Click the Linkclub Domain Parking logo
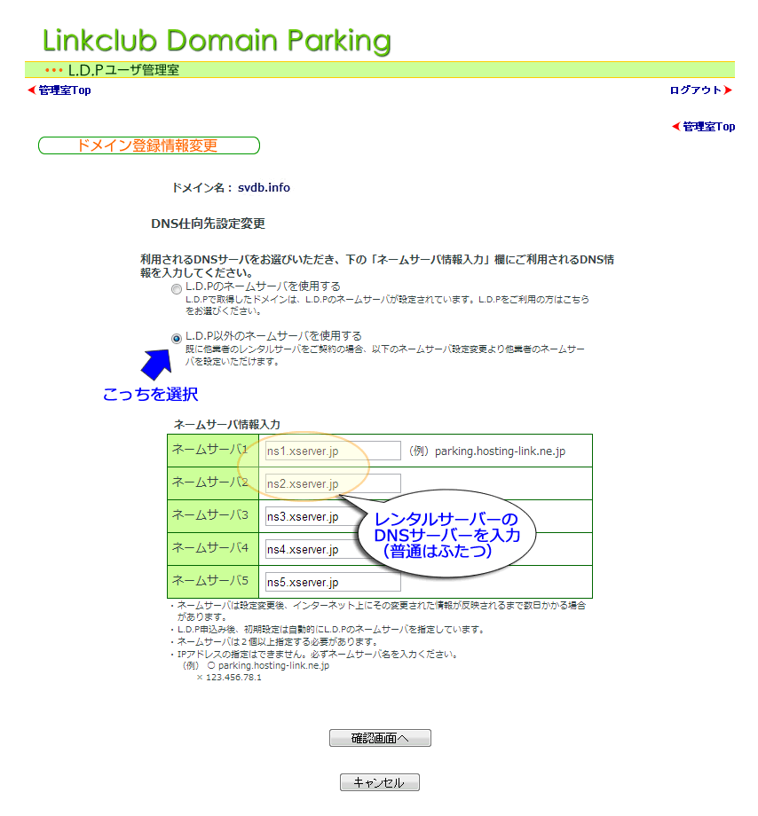This screenshot has width=758, height=816. [217, 40]
